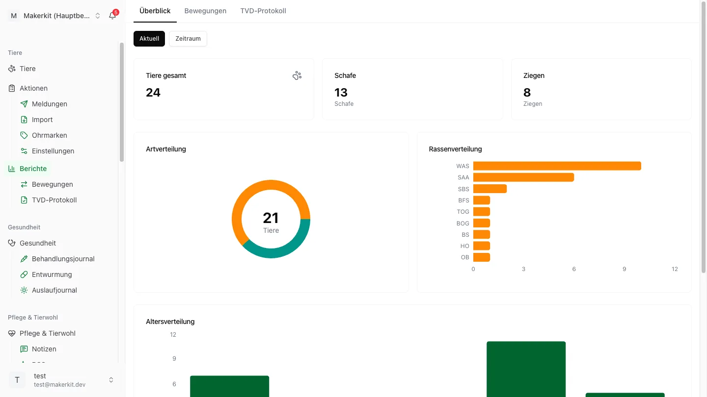Click the Import file icon
Viewport: 707px width, 397px height.
[24, 120]
